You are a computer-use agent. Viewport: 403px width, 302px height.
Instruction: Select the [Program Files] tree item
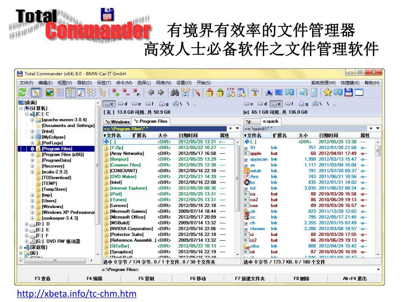(x=57, y=149)
